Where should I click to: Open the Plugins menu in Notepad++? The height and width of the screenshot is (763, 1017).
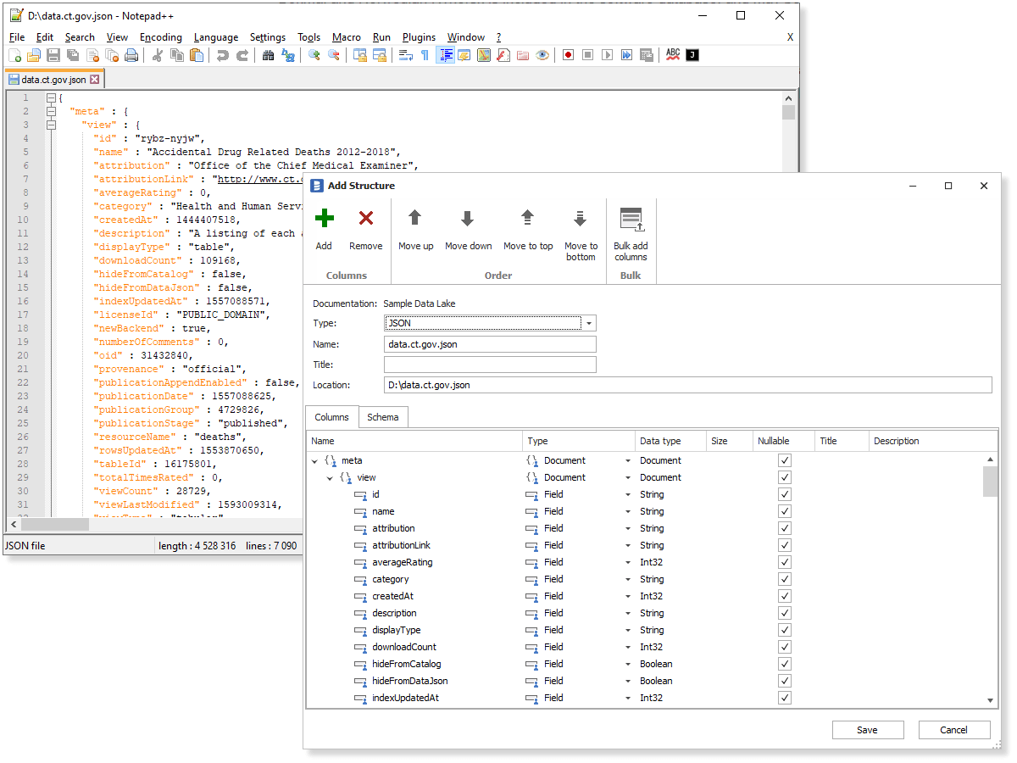(419, 37)
